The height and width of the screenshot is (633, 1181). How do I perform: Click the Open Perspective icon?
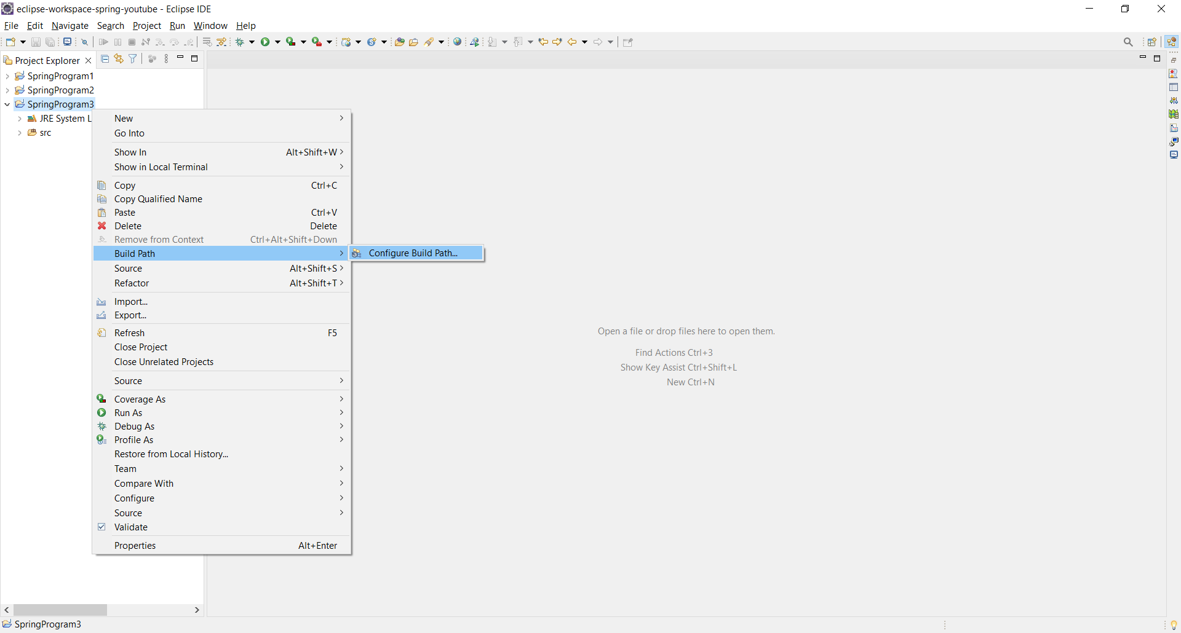[x=1152, y=42]
